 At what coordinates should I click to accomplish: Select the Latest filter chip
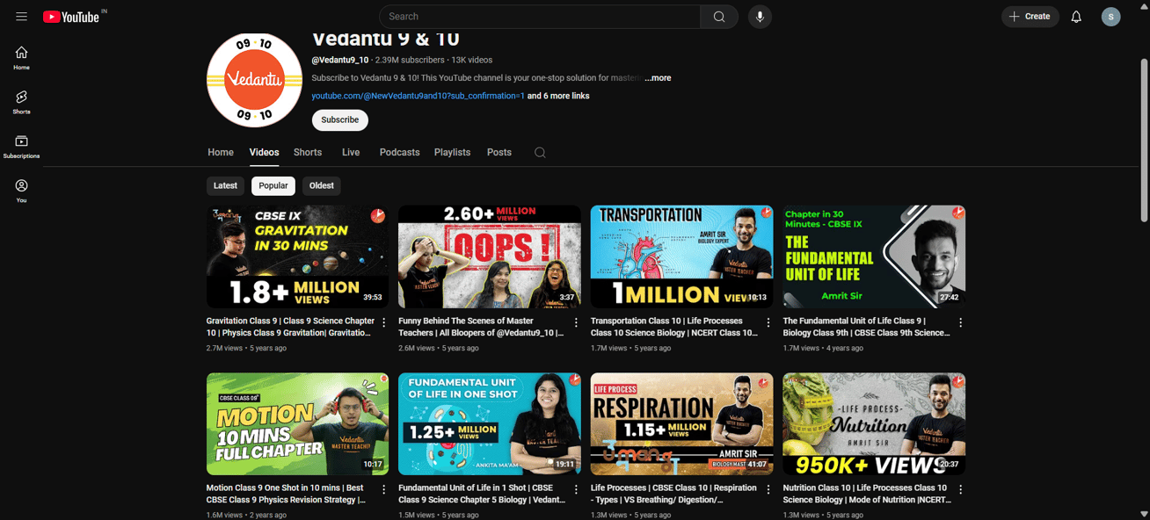[225, 185]
